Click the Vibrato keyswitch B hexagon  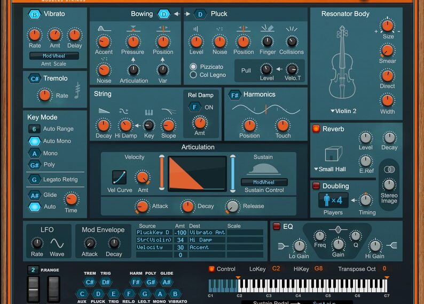point(35,14)
